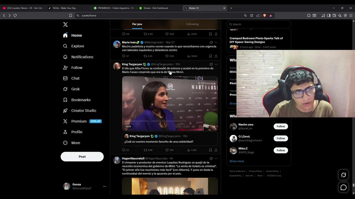Open quoted post about momento favorito
Viewport: 355px width, 199px height.
pyautogui.click(x=170, y=139)
